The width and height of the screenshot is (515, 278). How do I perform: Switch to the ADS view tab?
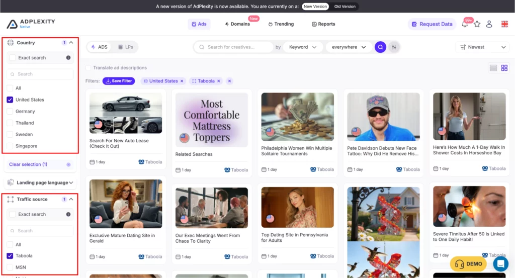99,47
